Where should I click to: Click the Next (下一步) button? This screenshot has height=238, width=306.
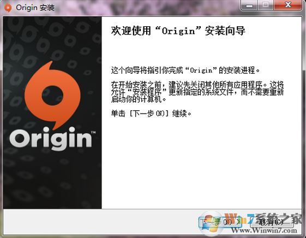(220, 222)
